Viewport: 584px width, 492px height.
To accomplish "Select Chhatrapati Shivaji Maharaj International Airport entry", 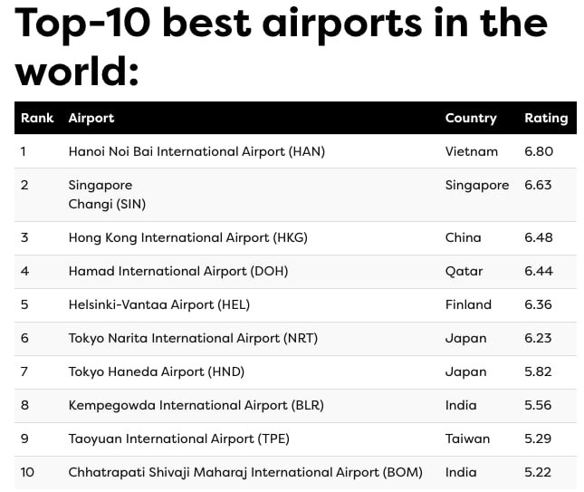I will tap(245, 472).
